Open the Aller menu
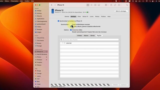 point(21,1)
